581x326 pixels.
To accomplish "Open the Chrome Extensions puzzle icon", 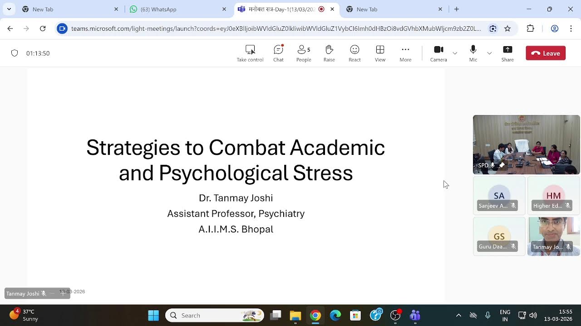I will pyautogui.click(x=531, y=29).
